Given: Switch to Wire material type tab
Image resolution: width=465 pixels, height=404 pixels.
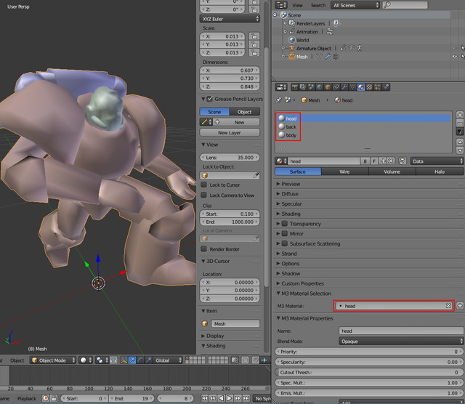Looking at the screenshot, I should 344,171.
